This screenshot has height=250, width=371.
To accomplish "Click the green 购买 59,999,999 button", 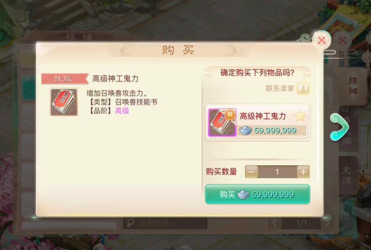I will (x=258, y=194).
